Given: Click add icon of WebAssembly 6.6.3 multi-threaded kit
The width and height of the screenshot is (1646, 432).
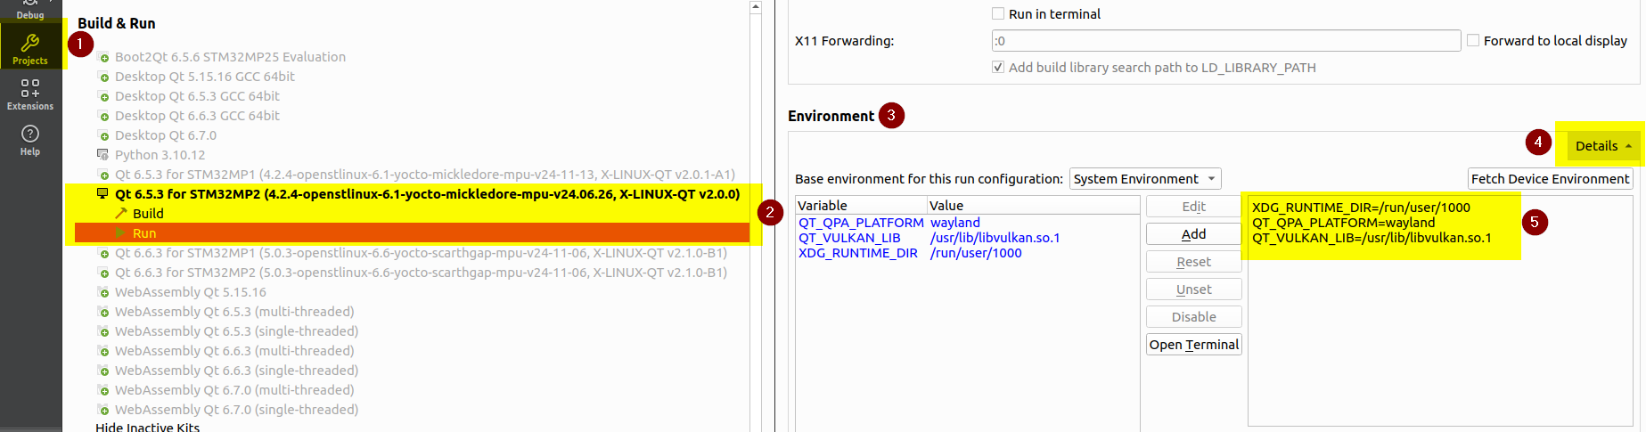Looking at the screenshot, I should point(102,351).
